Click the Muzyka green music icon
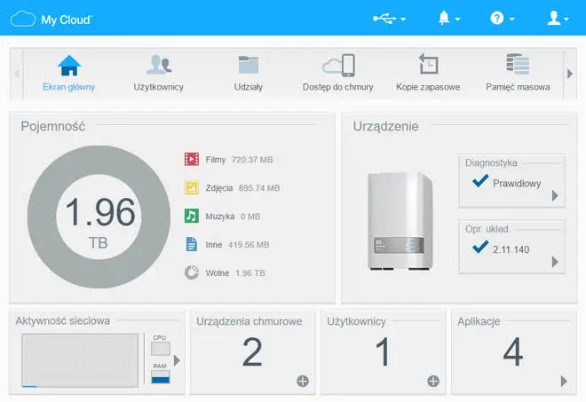Screen dimensions: 586x402 [192, 216]
